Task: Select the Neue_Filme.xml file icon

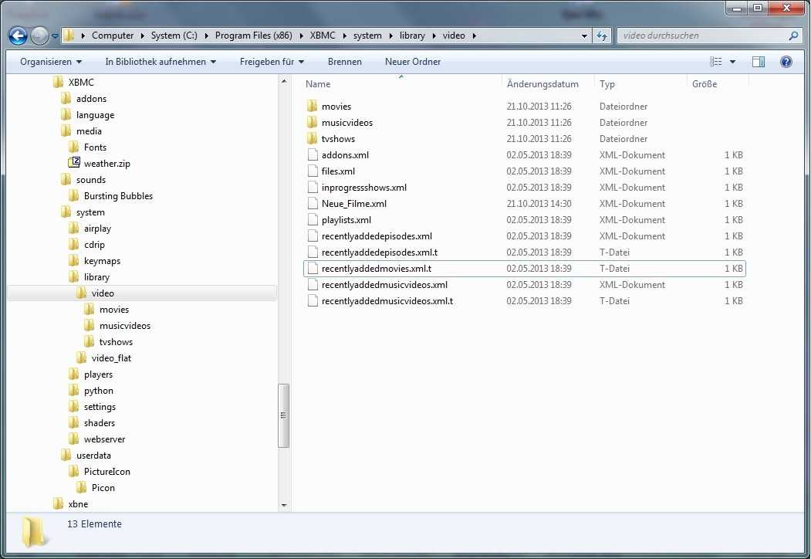Action: click(313, 203)
